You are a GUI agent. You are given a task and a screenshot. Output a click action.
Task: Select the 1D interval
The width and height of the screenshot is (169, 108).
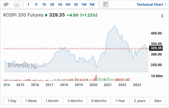(x=76, y=5)
